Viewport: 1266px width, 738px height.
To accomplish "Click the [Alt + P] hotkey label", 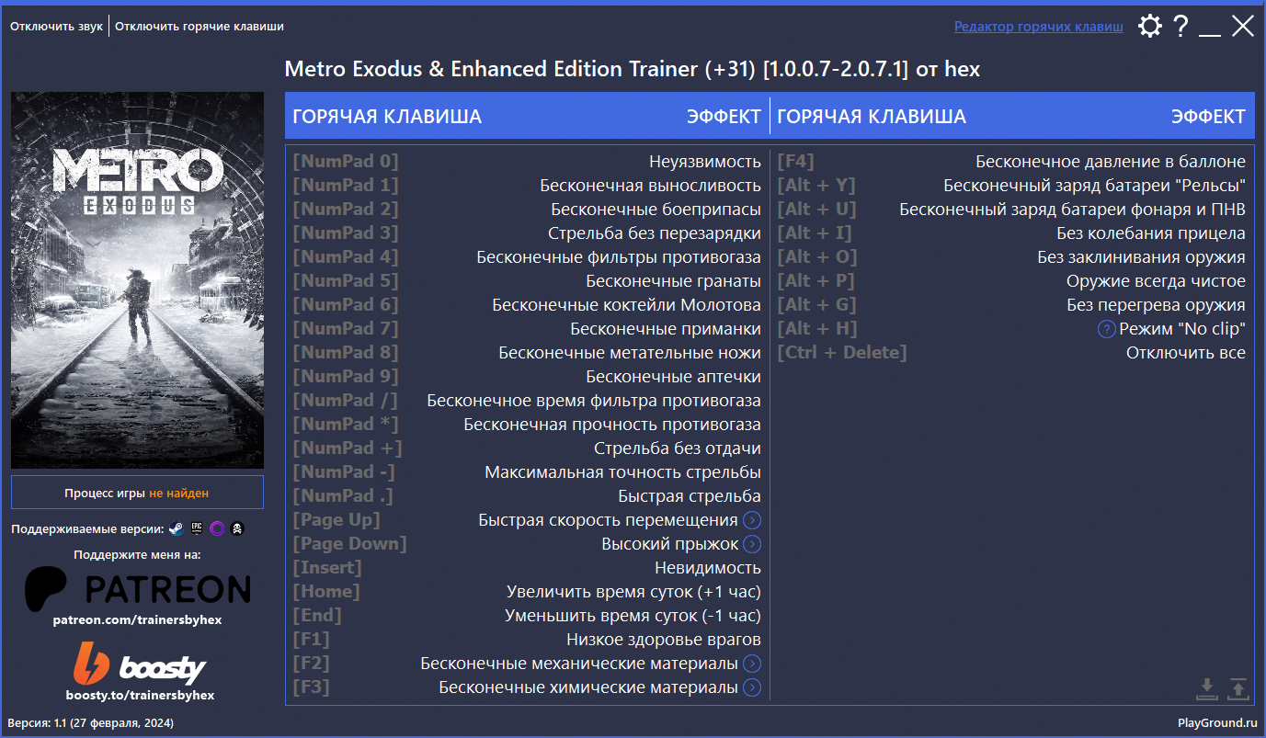I will [816, 281].
